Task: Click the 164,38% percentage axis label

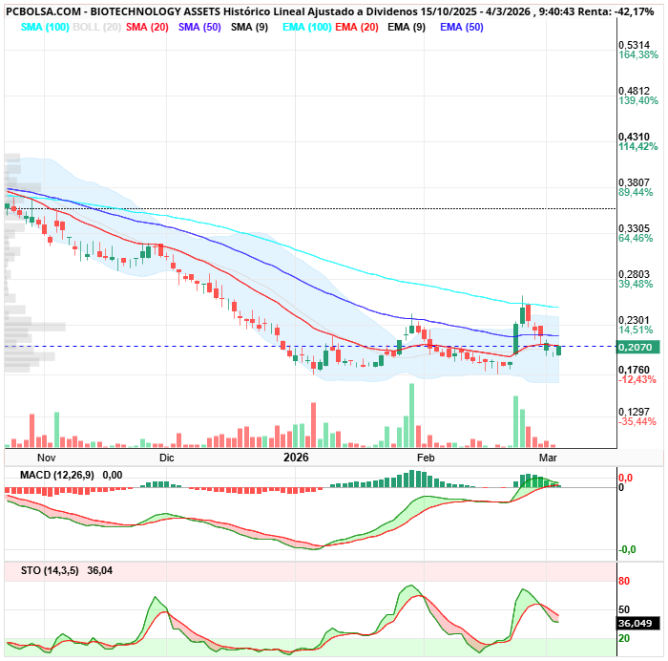Action: point(638,55)
